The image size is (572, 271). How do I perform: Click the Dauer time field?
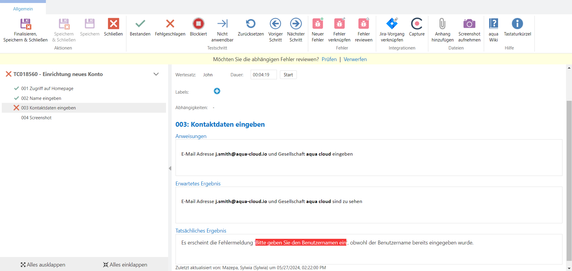pyautogui.click(x=263, y=75)
